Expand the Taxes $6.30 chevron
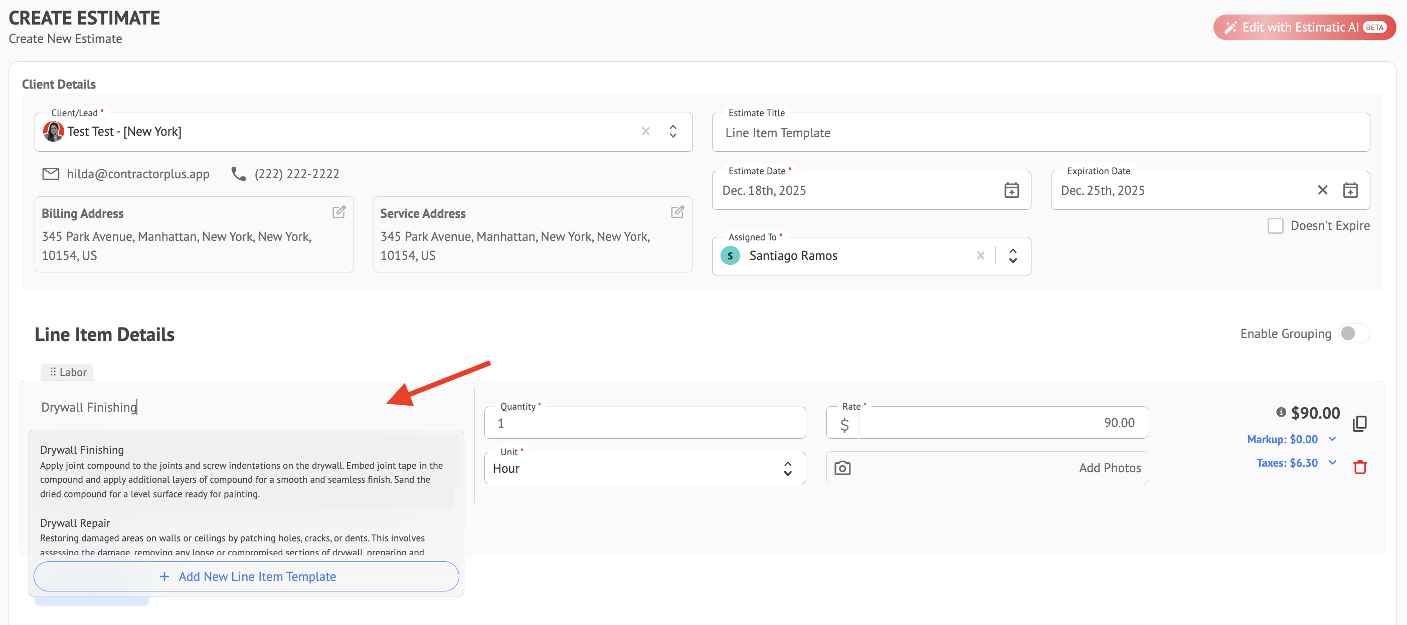This screenshot has height=625, width=1407. [1332, 462]
